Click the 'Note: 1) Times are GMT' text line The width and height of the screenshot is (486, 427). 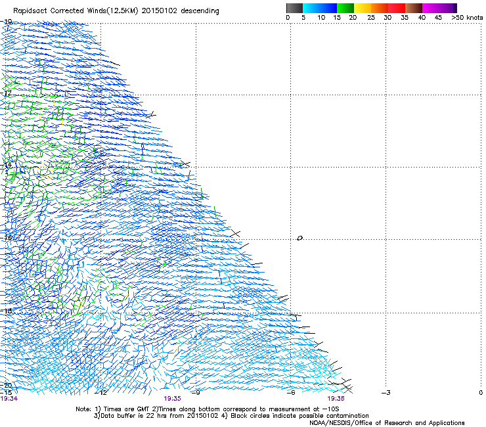[x=208, y=409]
